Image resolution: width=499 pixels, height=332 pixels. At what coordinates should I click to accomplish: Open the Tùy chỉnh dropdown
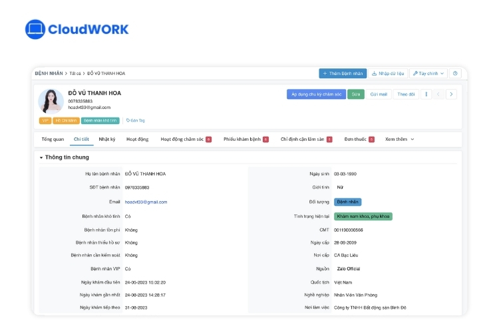coord(428,74)
